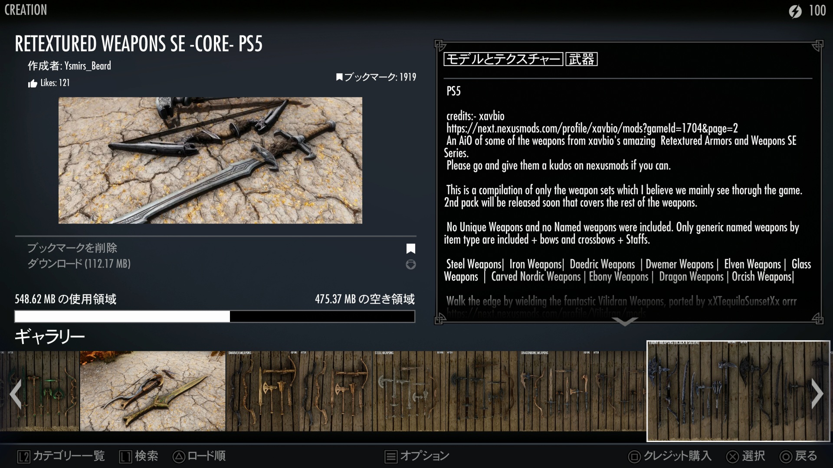Toggle bookmark flag for this mod
833x468 pixels.
tap(410, 248)
